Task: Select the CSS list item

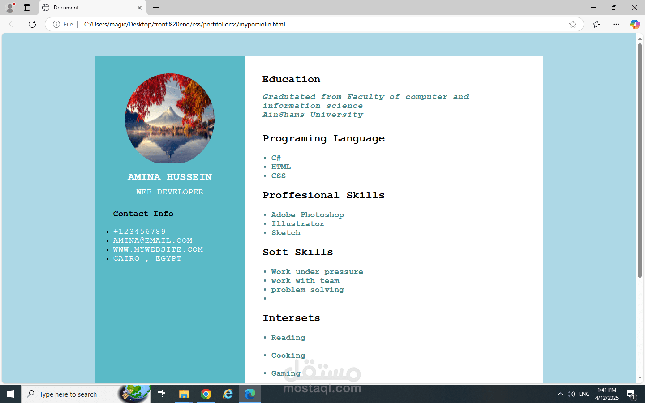Action: pos(279,176)
